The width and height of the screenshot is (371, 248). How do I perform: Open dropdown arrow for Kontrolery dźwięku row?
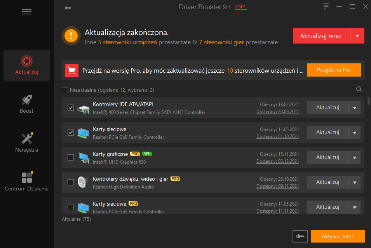[x=355, y=182]
